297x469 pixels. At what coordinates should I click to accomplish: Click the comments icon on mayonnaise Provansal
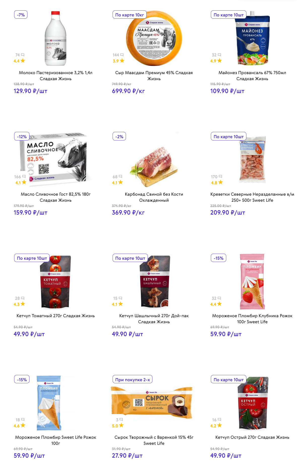click(x=219, y=55)
